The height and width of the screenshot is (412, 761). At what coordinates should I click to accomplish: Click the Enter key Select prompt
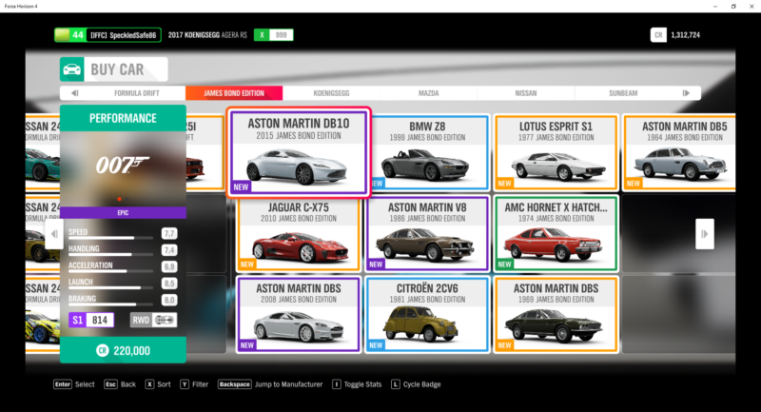(x=74, y=384)
